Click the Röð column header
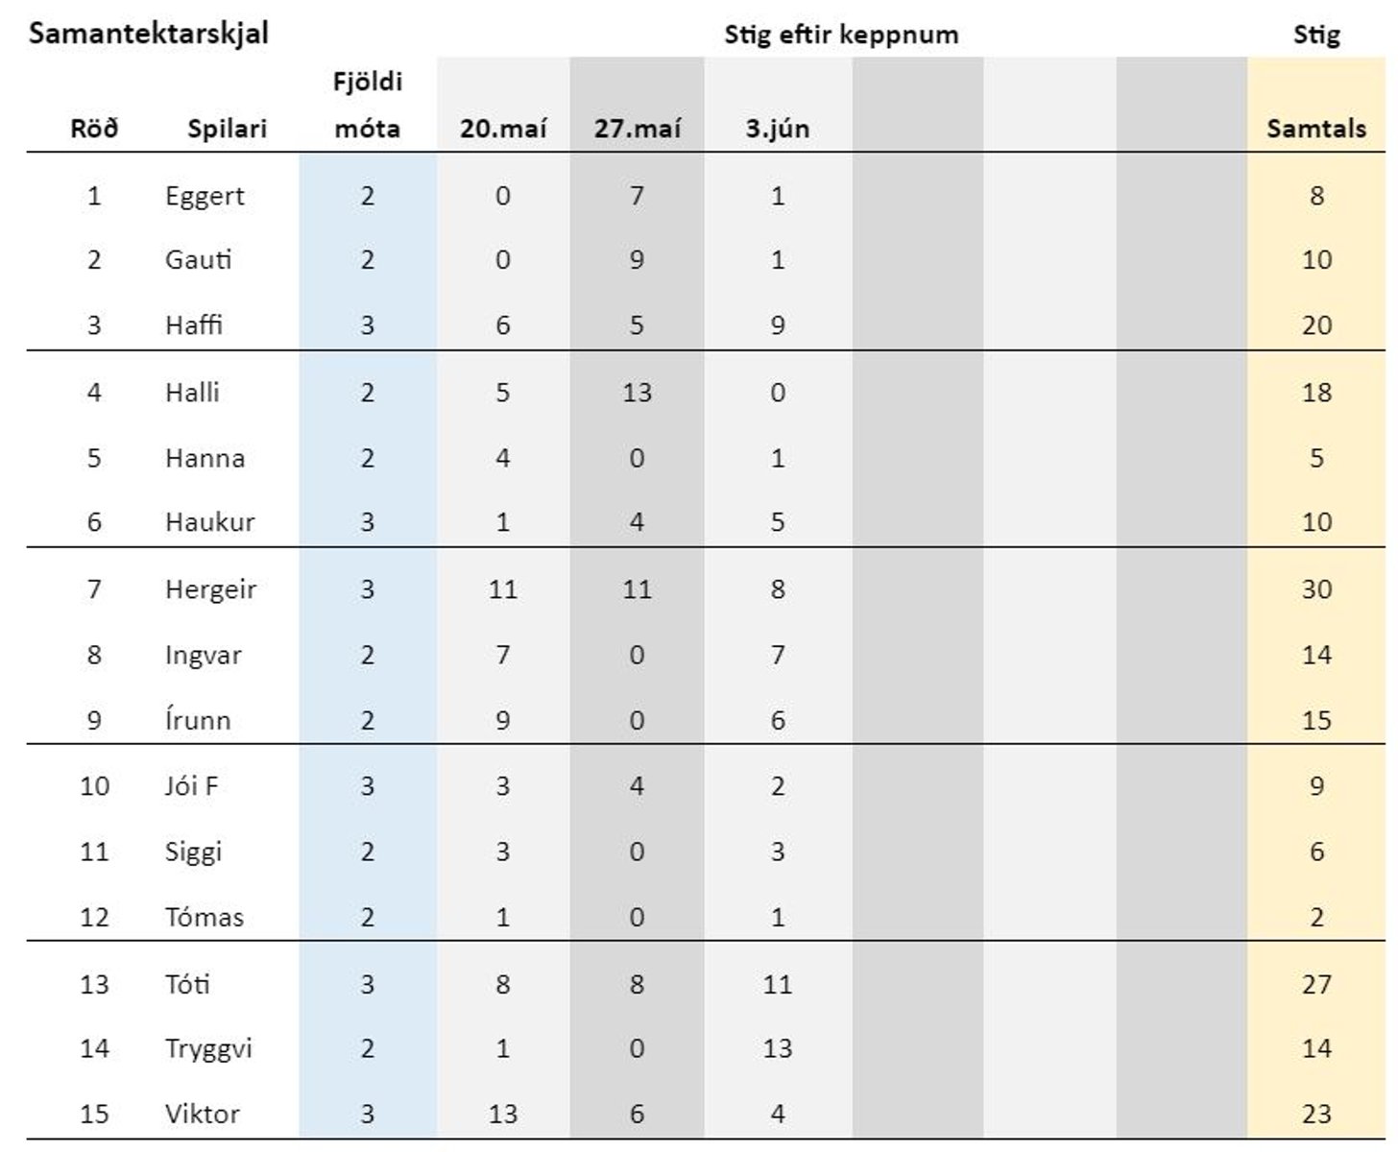The height and width of the screenshot is (1152, 1398). (94, 128)
